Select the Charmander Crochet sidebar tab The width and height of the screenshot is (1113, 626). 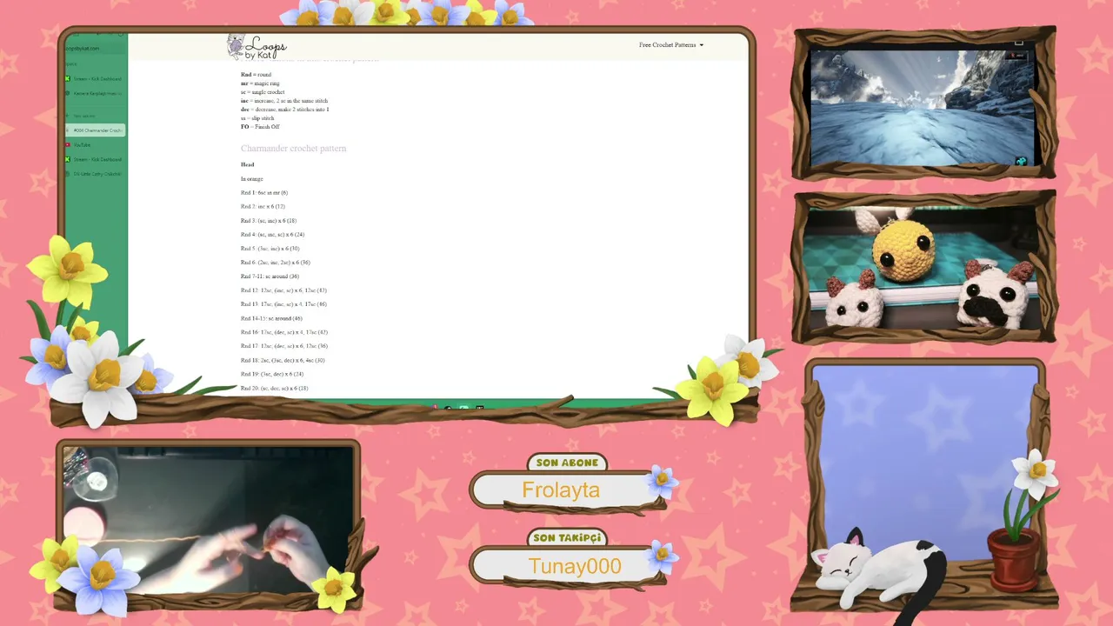pos(96,130)
